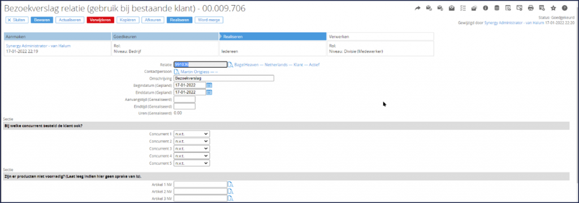Select the Realiseren workflow stage header

click(x=273, y=37)
